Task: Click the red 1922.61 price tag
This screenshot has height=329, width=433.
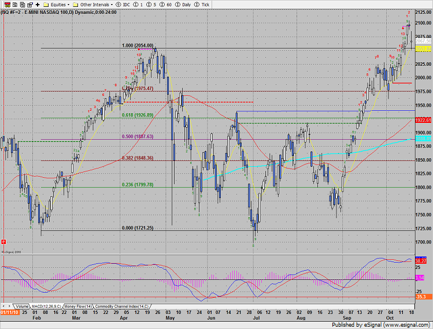Action: [423, 120]
